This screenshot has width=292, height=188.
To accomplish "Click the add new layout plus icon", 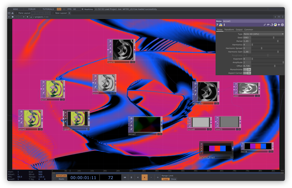I will click(x=69, y=13).
